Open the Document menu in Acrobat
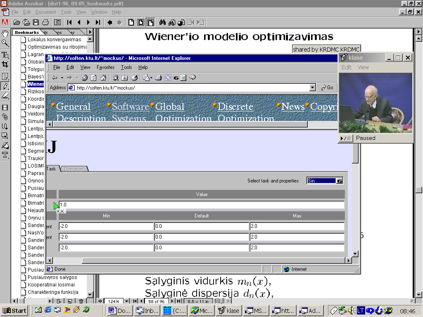423x317 pixels. (45, 12)
